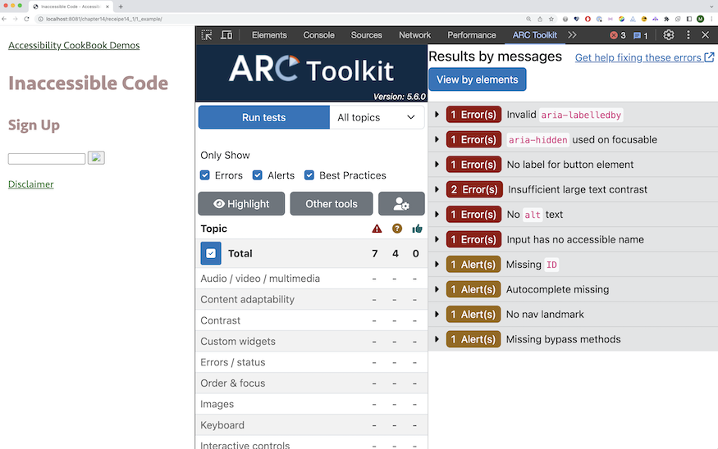Click the Highlight button
The image size is (718, 449).
[x=241, y=203]
